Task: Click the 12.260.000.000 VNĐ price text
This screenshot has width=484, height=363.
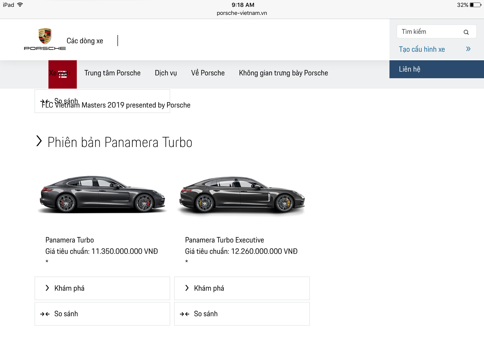Action: pyautogui.click(x=264, y=251)
